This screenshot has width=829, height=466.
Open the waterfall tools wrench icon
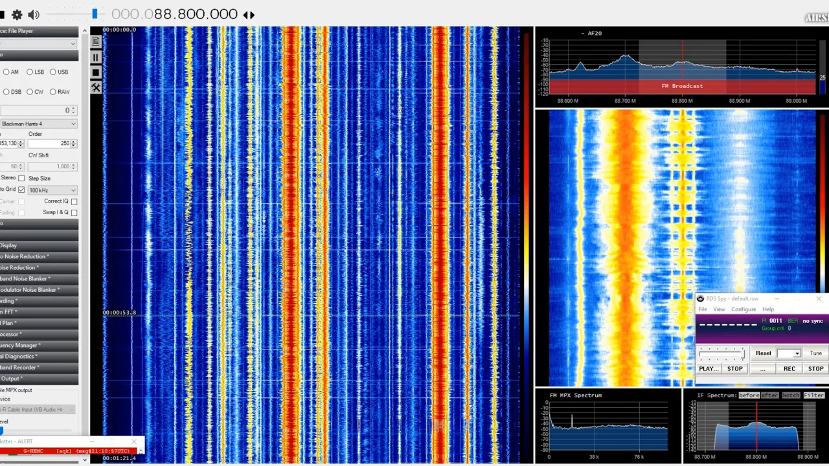[x=96, y=87]
